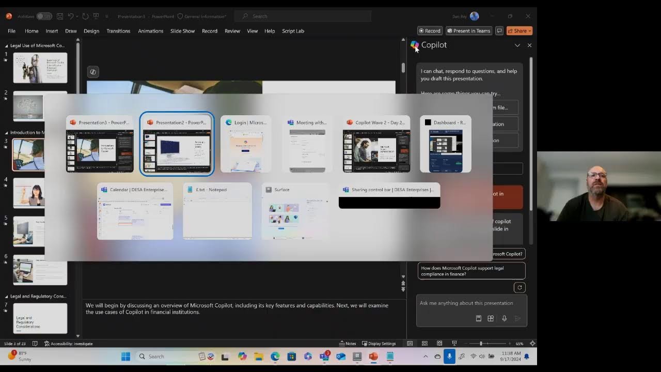Open the Meeting with Teams window thumbnail
661x372 pixels.
(x=307, y=144)
